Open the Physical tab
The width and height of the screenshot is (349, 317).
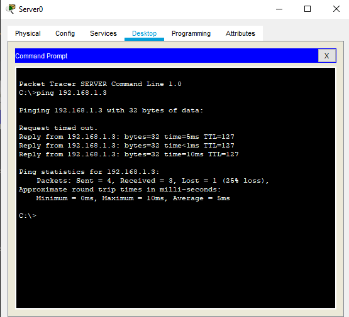pos(28,33)
